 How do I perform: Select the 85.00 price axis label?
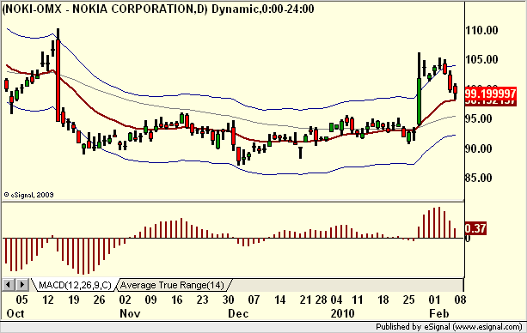pyautogui.click(x=479, y=178)
